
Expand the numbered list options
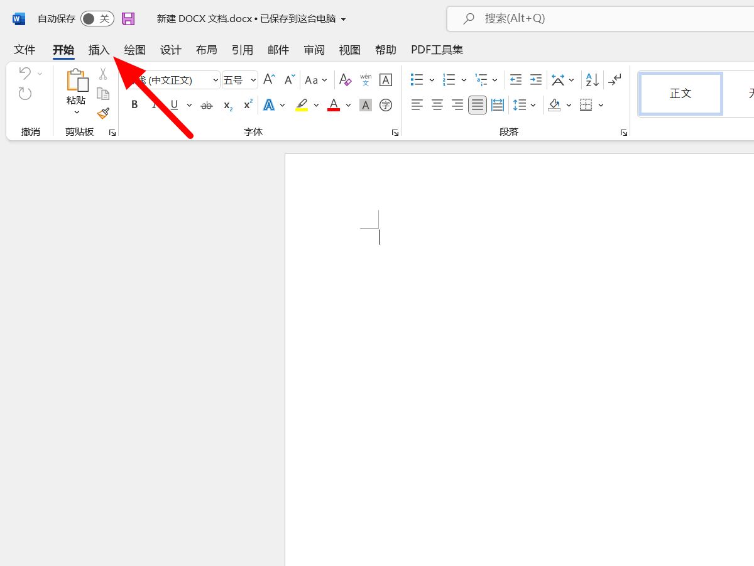tap(464, 80)
